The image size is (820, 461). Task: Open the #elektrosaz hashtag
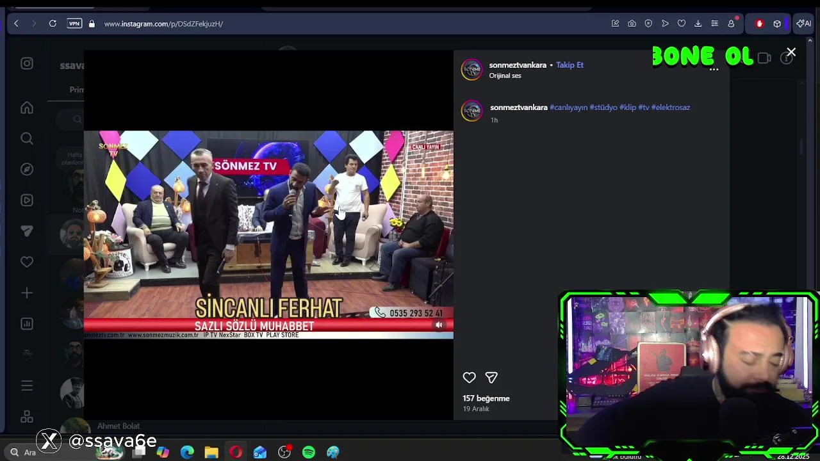point(670,108)
